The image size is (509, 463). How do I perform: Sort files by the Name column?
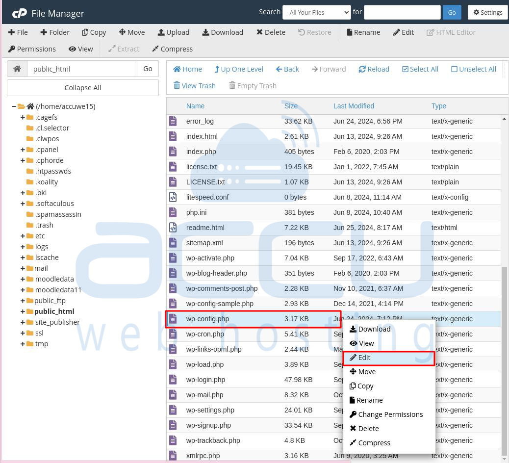click(x=195, y=106)
